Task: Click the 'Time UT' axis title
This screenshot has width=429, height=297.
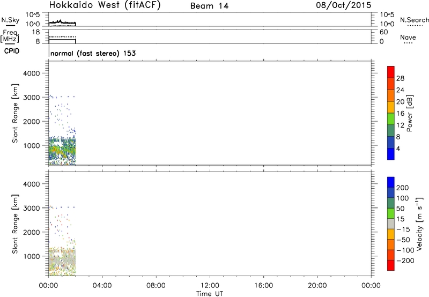Action: (210, 293)
